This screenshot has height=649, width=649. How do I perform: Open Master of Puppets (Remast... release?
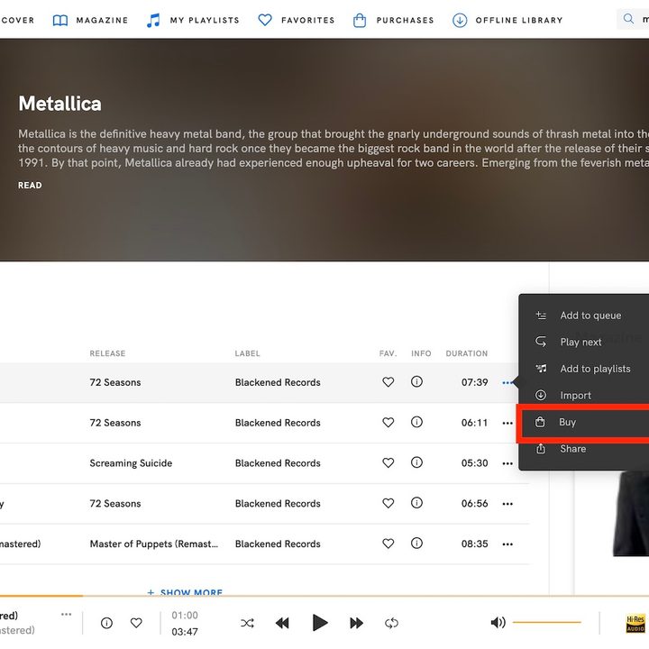[x=153, y=544]
